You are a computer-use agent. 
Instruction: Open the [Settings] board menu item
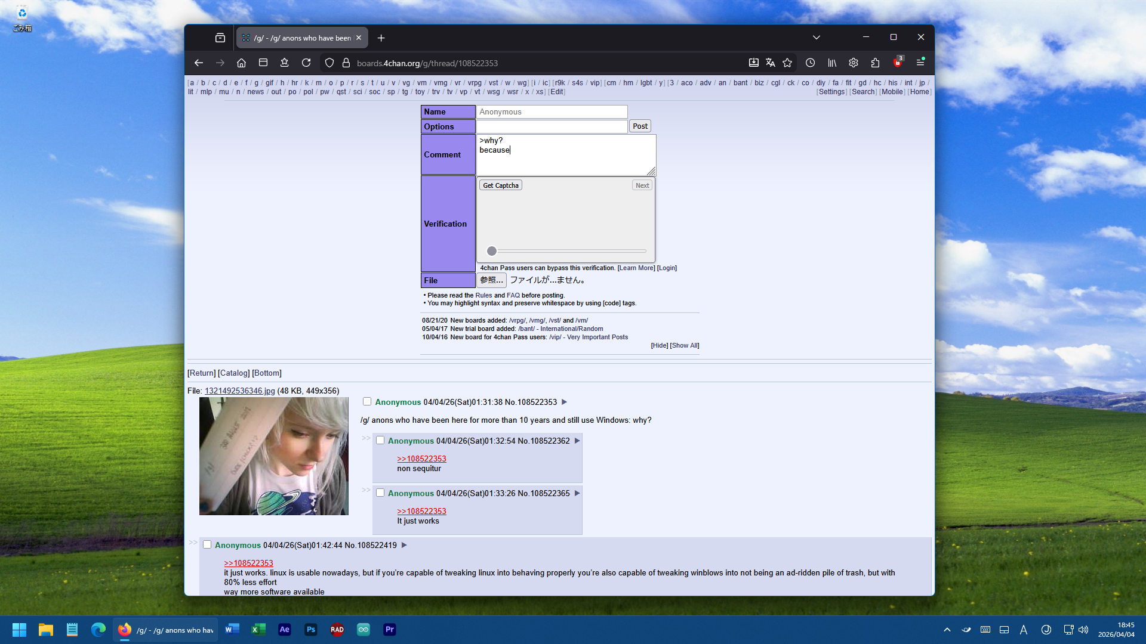(x=831, y=92)
